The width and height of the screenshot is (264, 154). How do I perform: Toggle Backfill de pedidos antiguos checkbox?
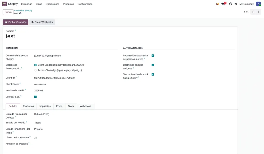pyautogui.click(x=153, y=65)
